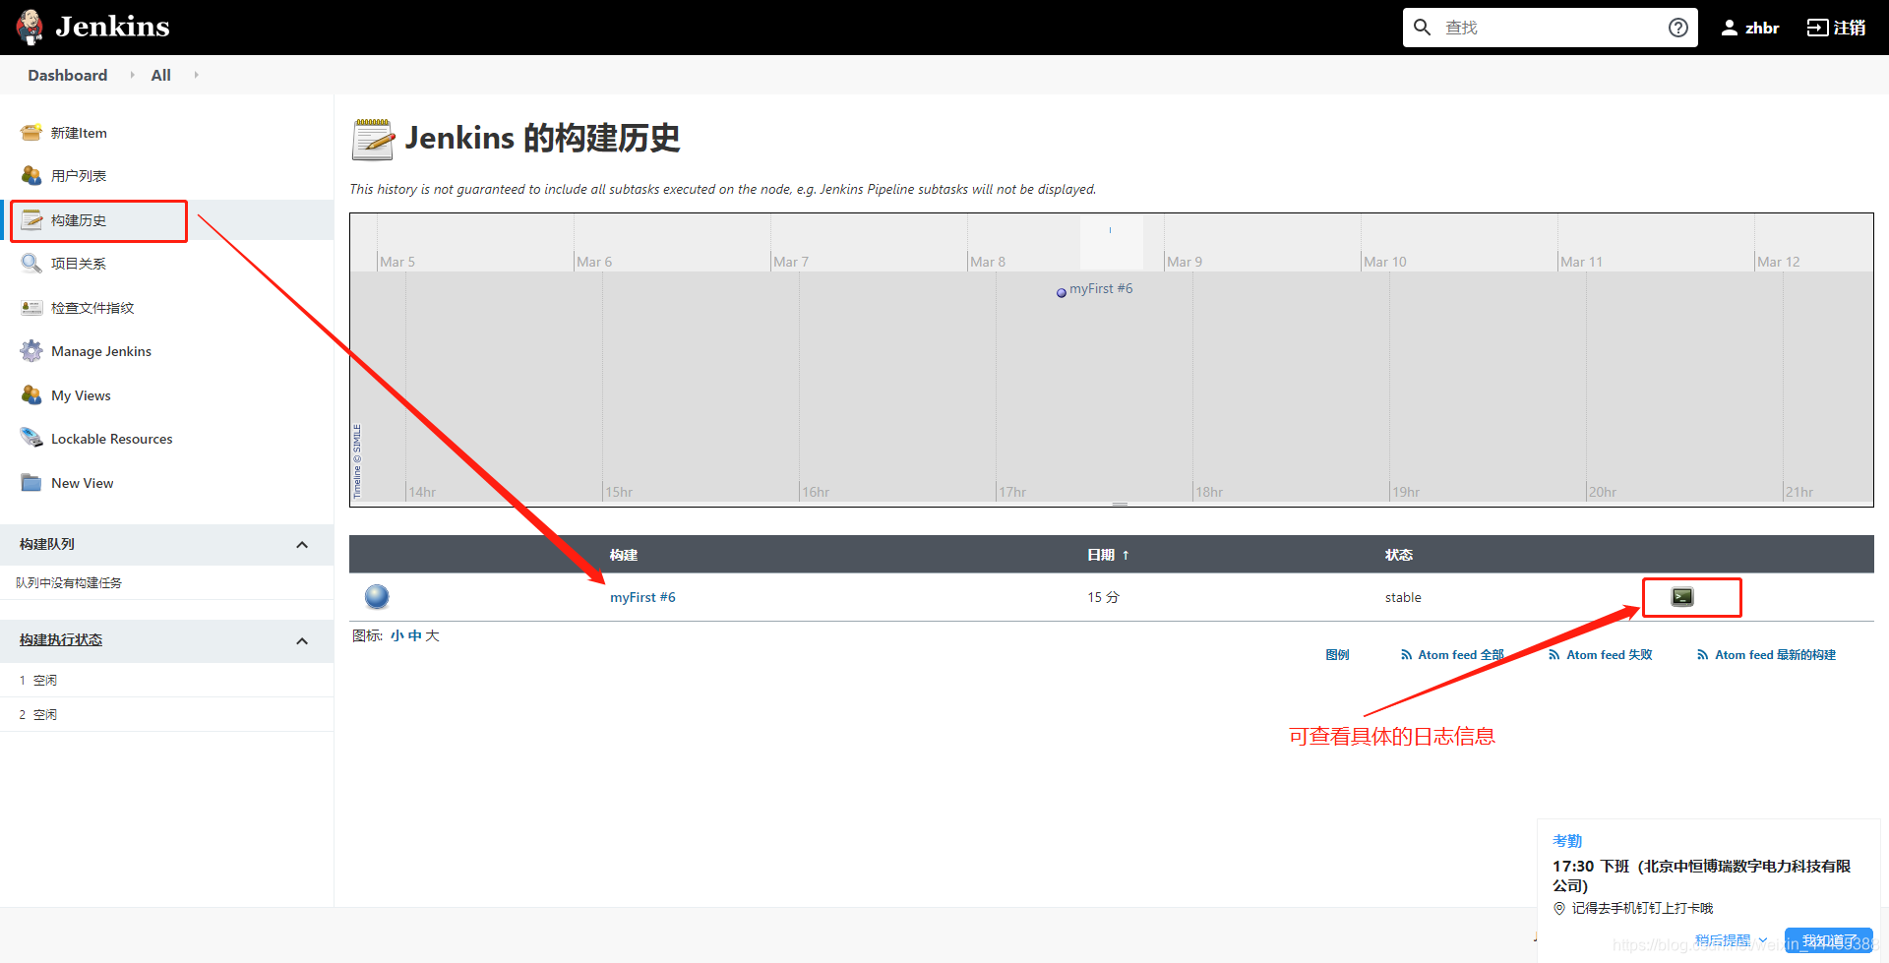Click the Manage Jenkins gear icon
The image size is (1889, 963).
(x=31, y=351)
